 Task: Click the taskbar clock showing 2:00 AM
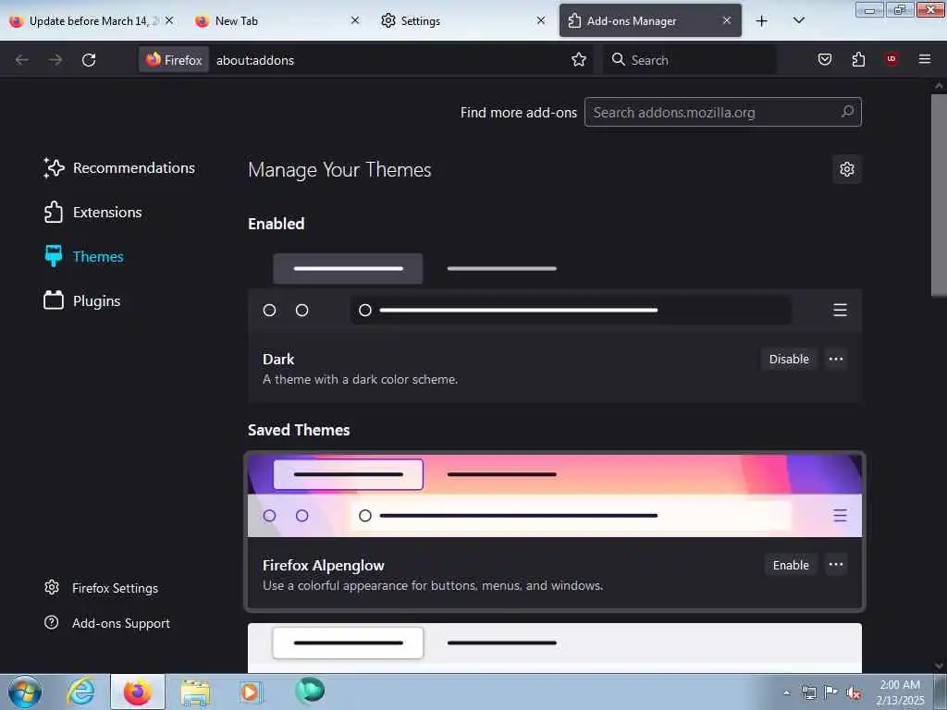click(900, 692)
